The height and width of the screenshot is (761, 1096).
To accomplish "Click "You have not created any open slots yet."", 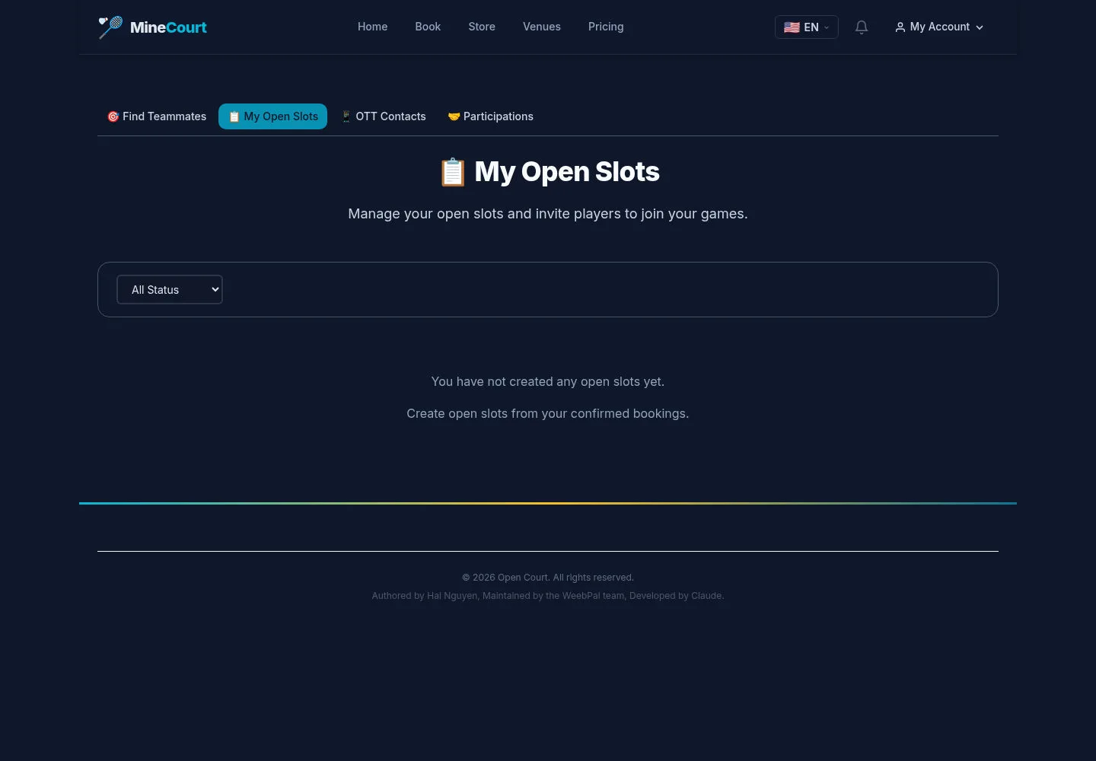I will (x=548, y=381).
